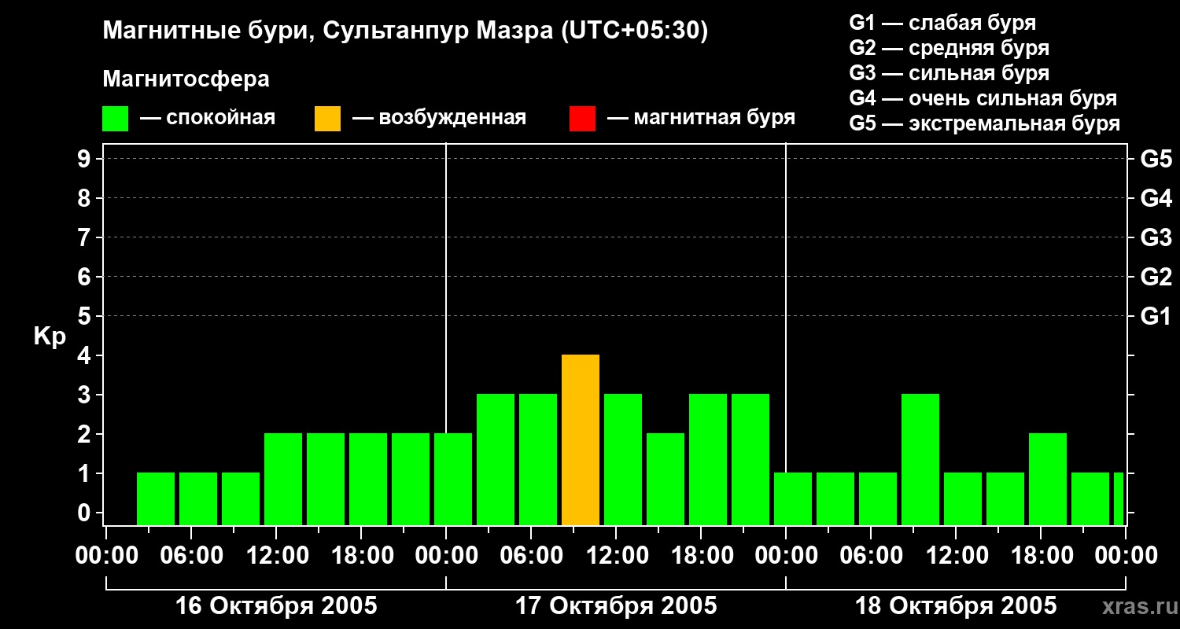
Task: Click the "— спокойная" legend label
Action: click(208, 119)
